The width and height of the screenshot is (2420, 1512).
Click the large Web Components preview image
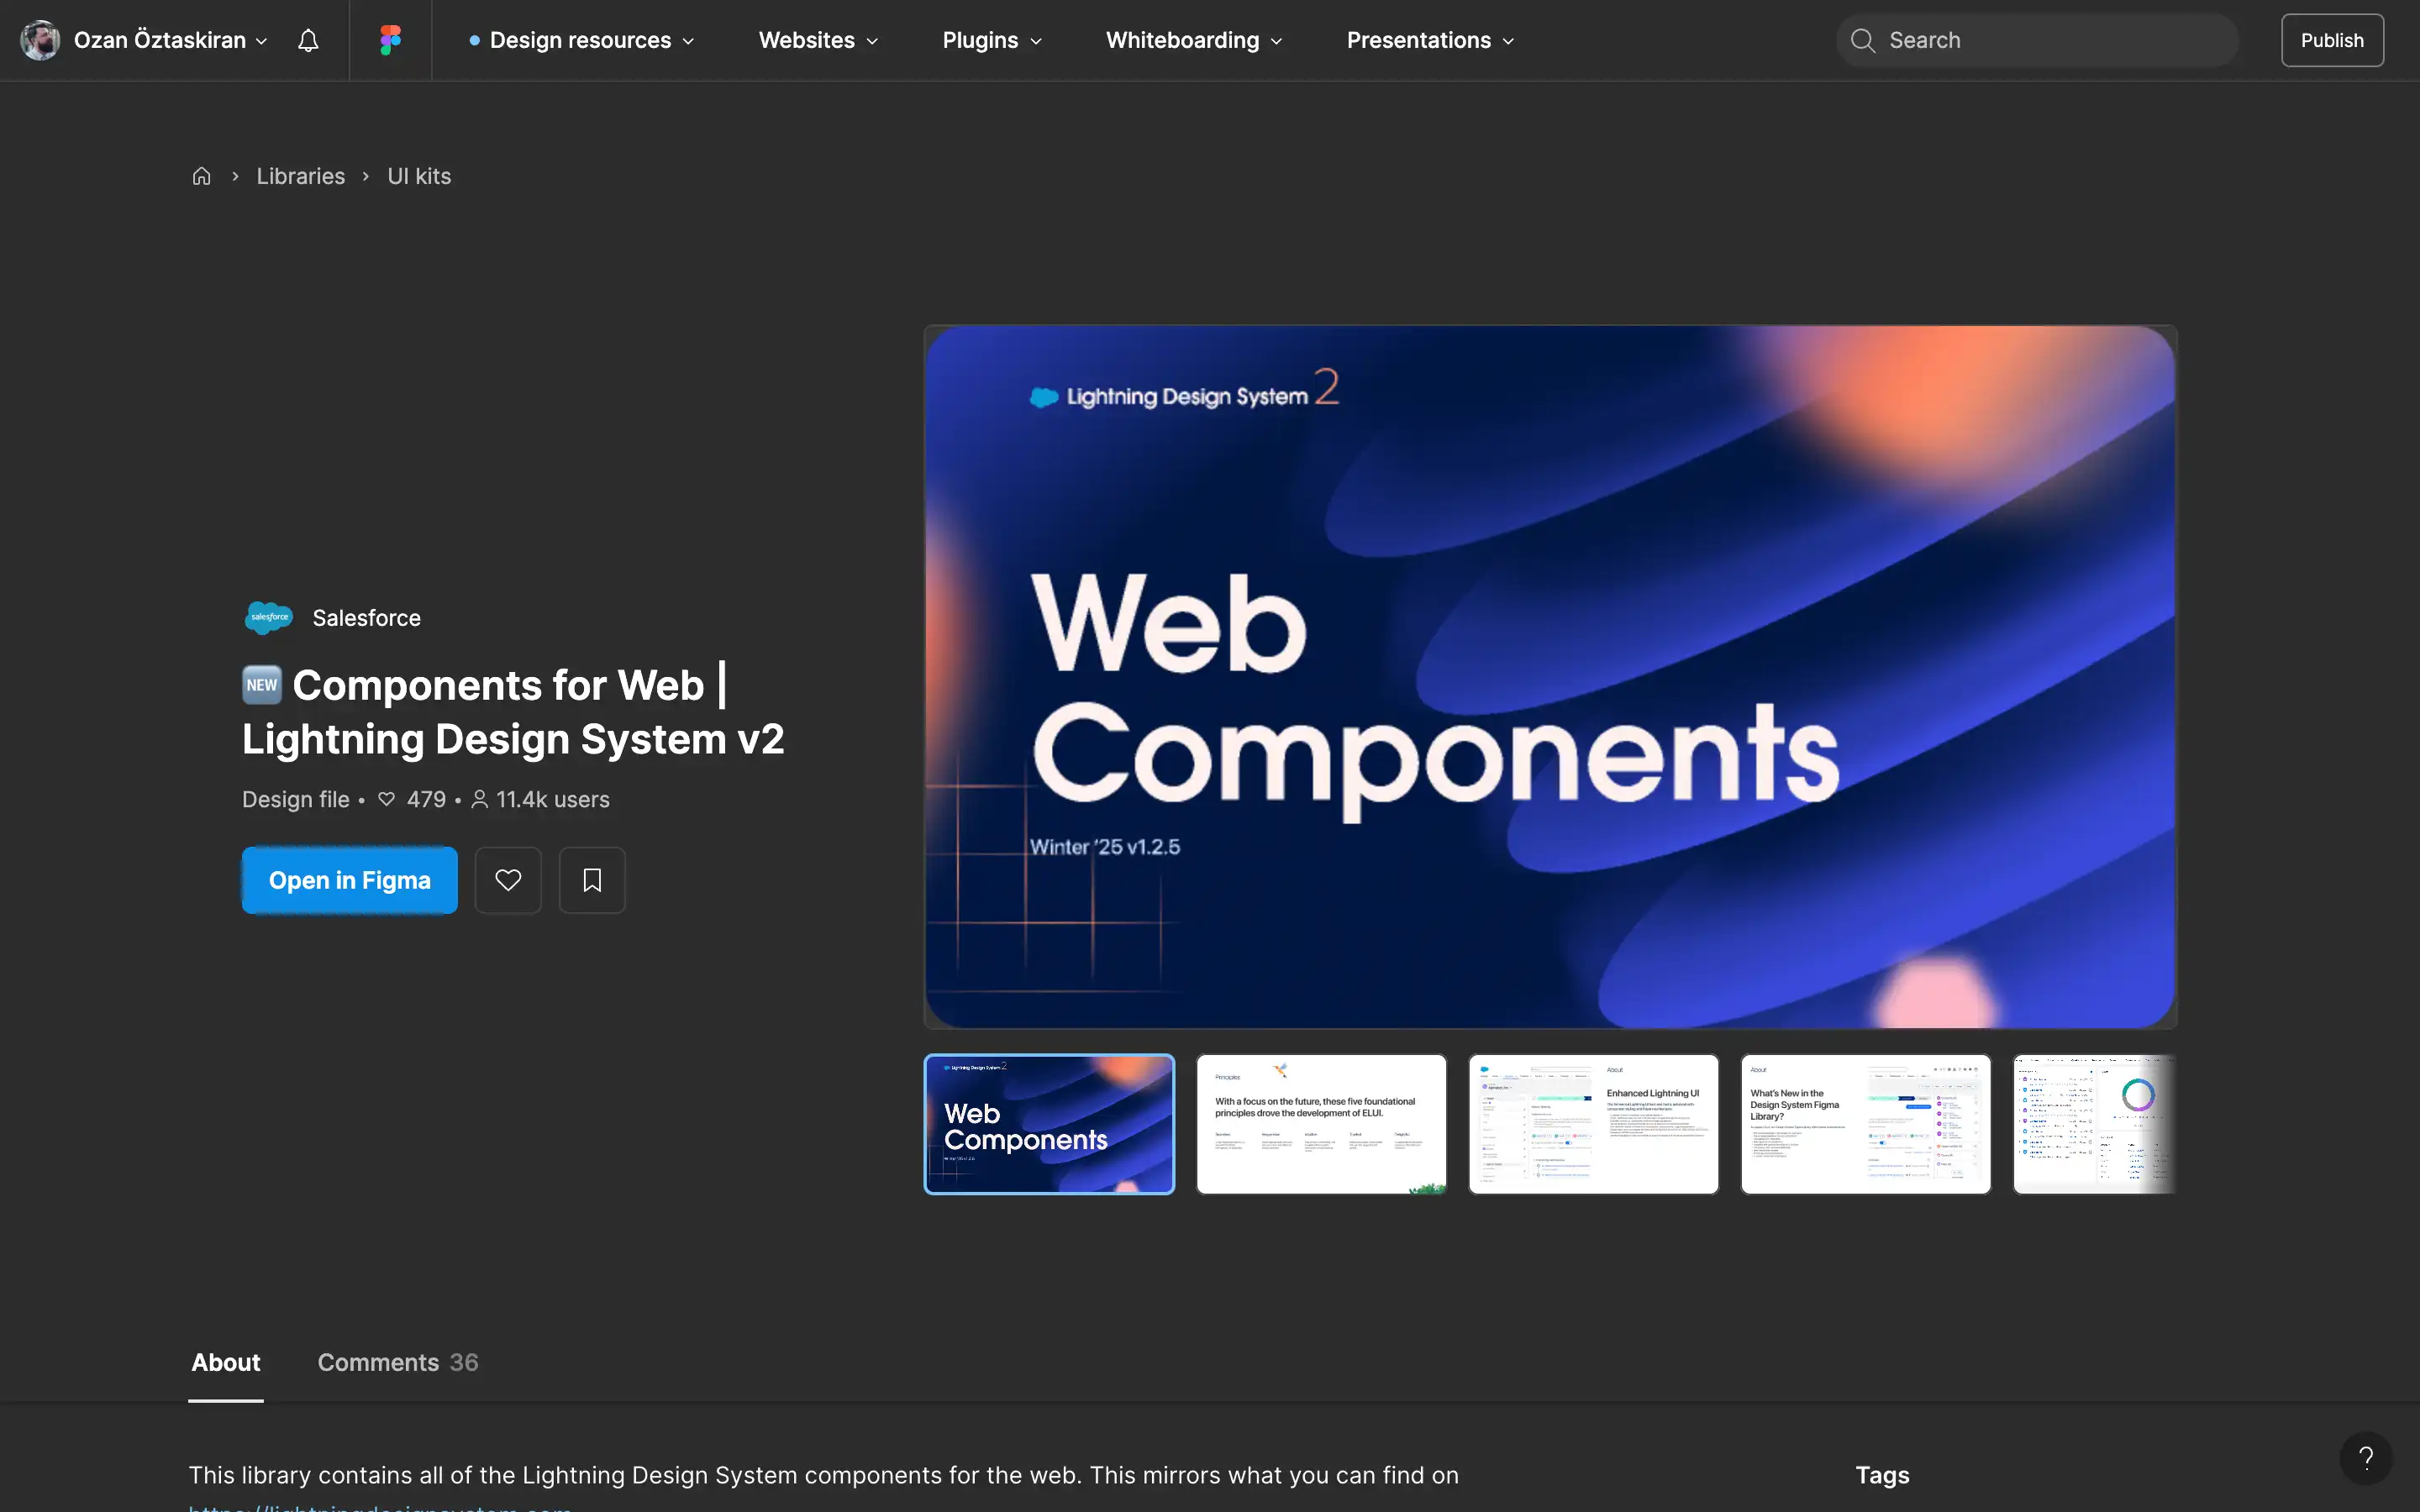1550,677
